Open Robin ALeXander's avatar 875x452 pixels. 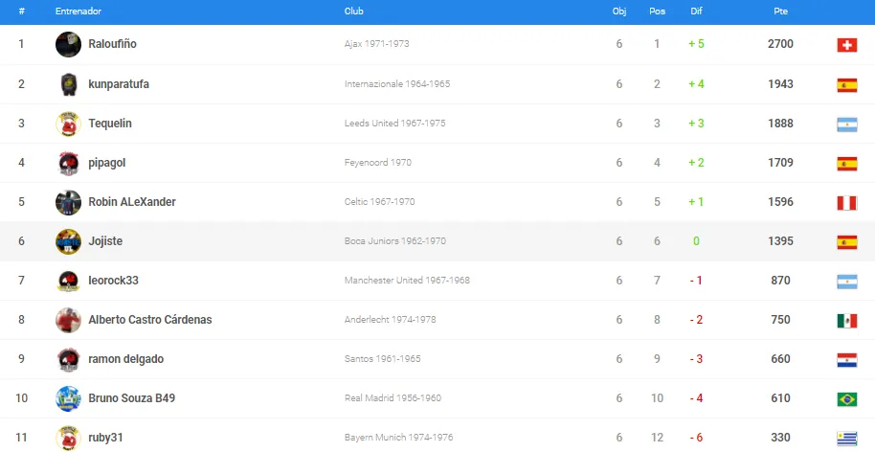(x=68, y=202)
